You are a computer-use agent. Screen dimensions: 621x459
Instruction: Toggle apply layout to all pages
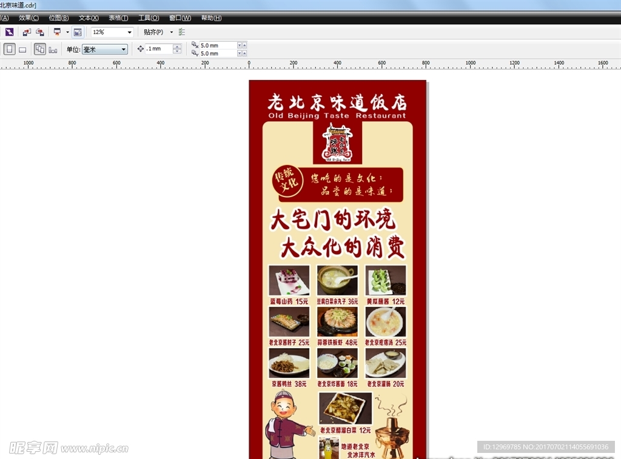coord(39,49)
